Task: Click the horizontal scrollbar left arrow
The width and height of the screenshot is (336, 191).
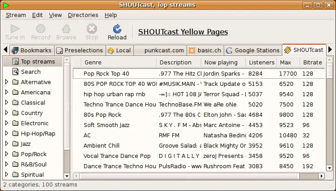Action: pos(76,176)
